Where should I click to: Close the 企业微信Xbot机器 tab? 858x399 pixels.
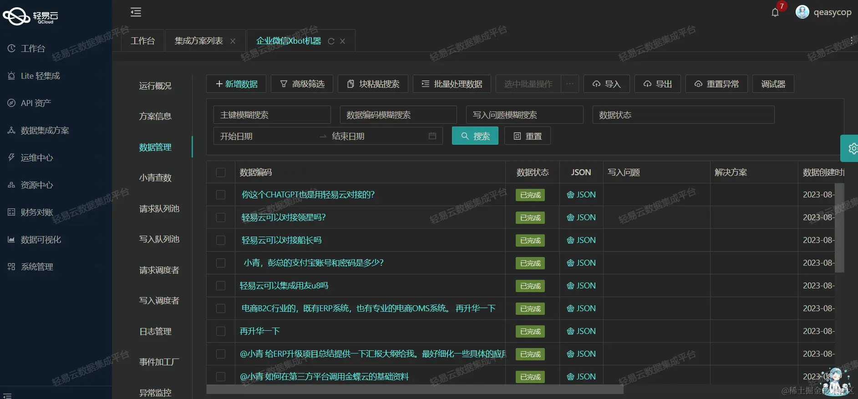(342, 41)
